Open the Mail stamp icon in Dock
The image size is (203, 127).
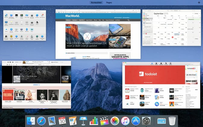(x=52, y=121)
